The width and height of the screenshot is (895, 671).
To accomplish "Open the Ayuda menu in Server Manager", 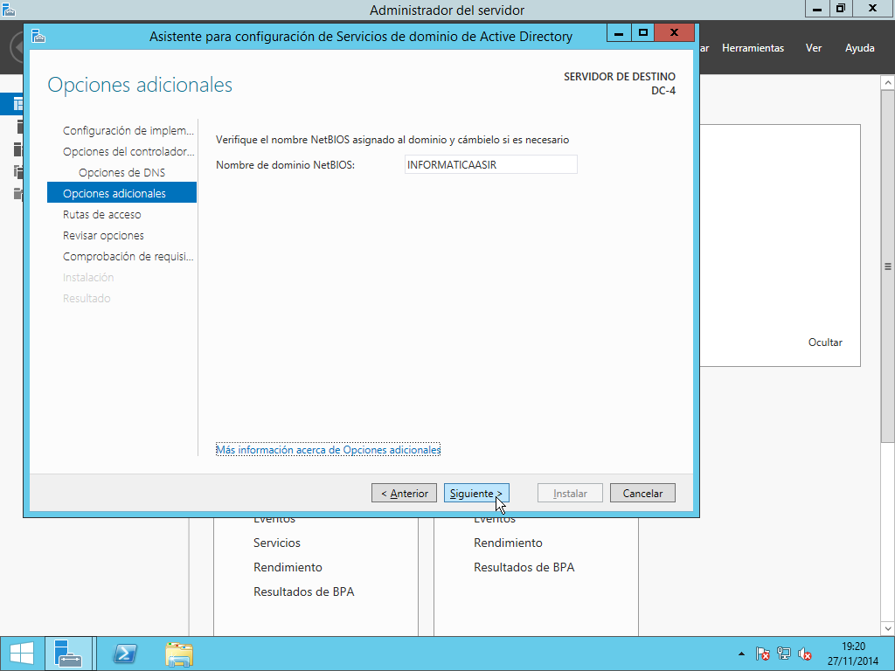I will click(860, 48).
